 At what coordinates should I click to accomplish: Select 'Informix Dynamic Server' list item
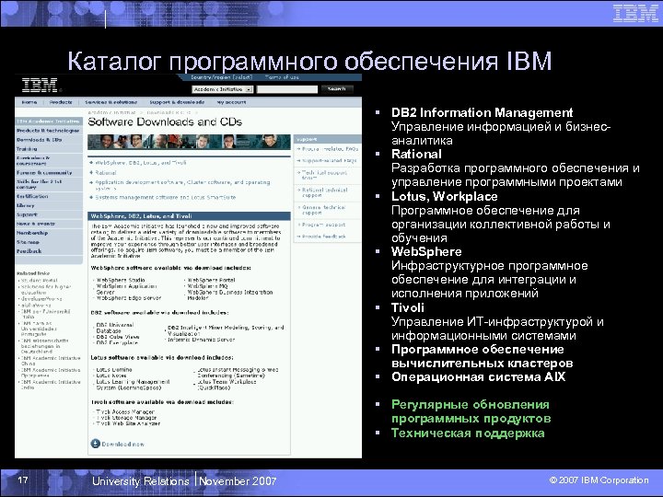[201, 340]
